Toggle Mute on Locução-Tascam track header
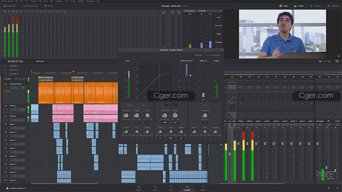The image size is (342, 192). pyautogui.click(x=23, y=88)
